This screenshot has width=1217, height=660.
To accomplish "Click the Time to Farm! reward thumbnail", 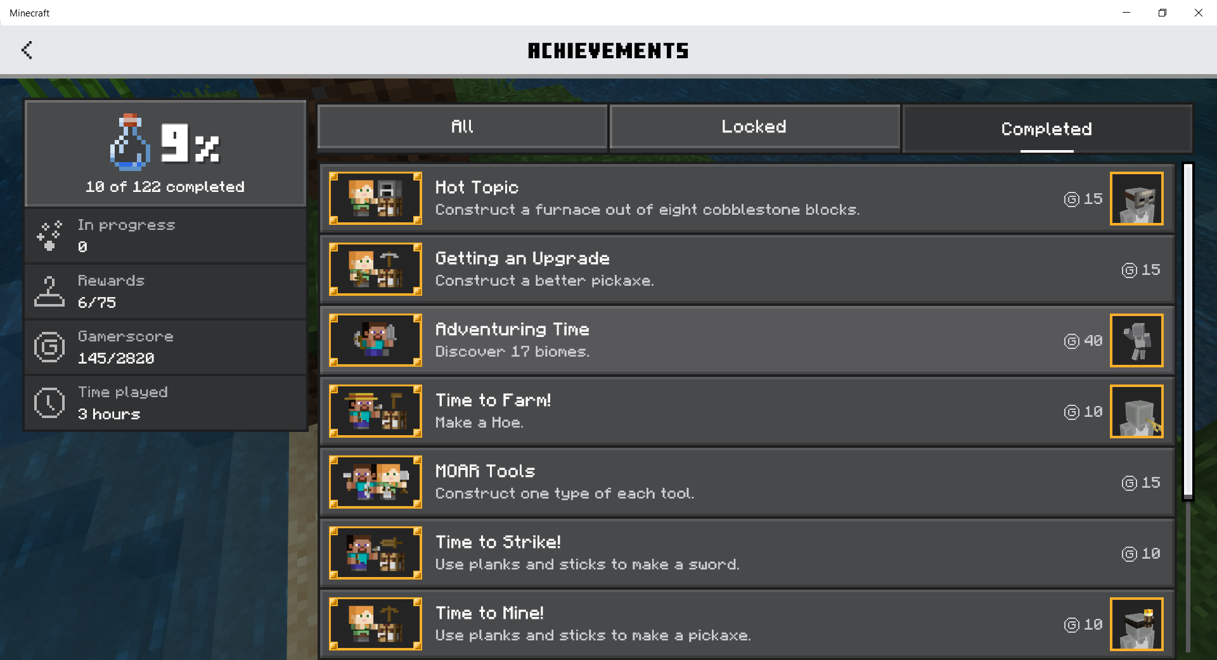I will (x=1137, y=411).
